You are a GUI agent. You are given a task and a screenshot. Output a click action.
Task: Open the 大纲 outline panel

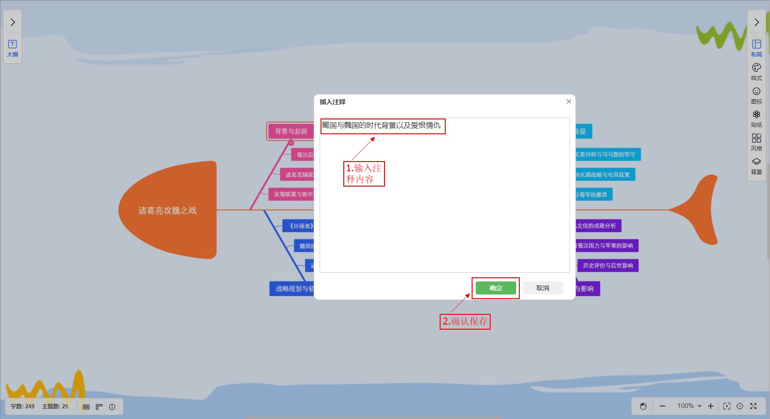(13, 48)
